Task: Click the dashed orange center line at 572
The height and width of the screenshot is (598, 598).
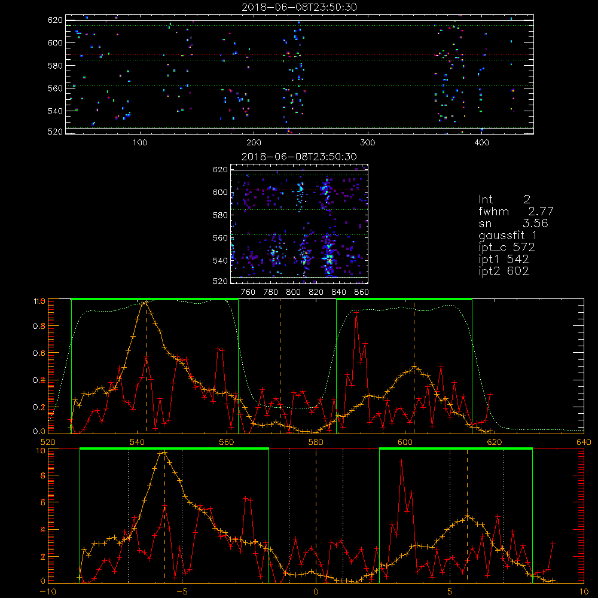Action: click(280, 366)
